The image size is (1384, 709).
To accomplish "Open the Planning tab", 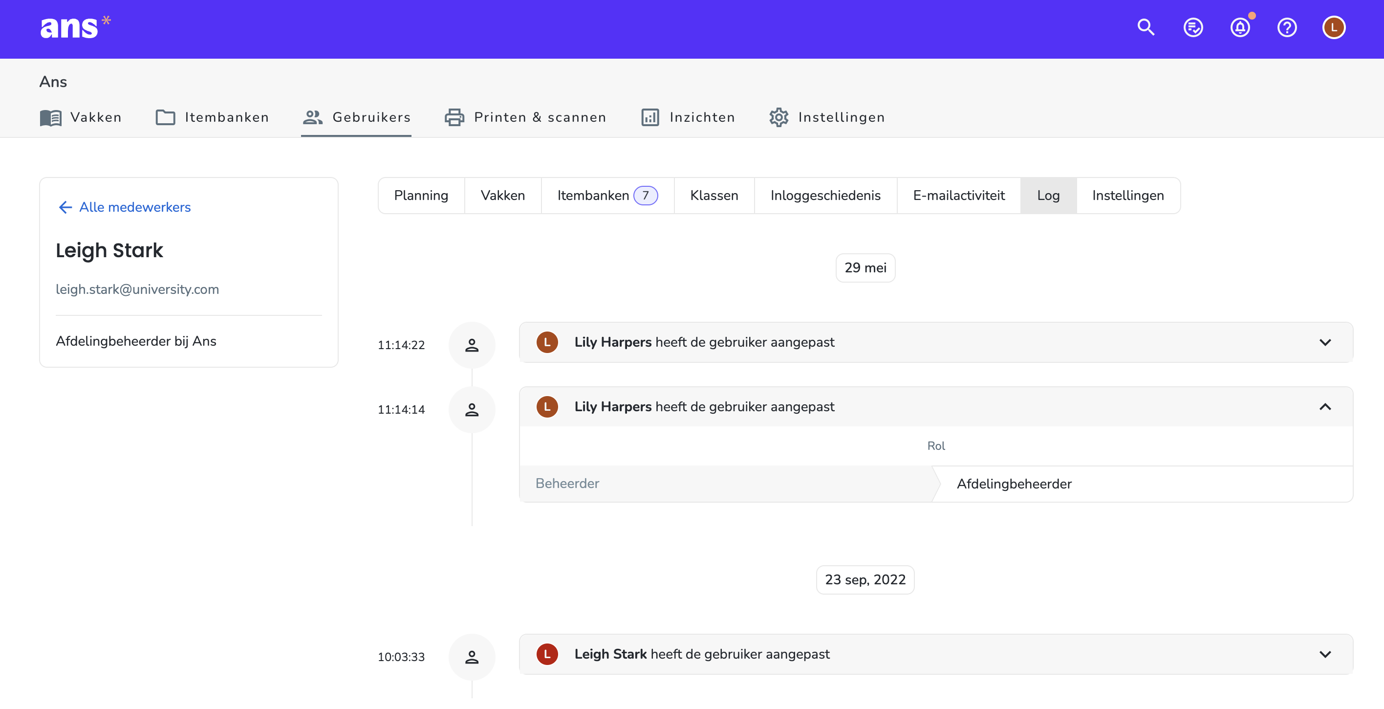I will click(x=421, y=196).
